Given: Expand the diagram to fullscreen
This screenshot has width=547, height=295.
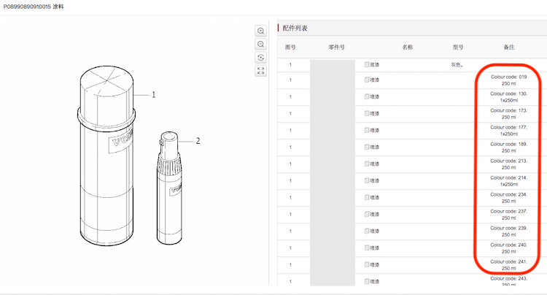Looking at the screenshot, I should (x=260, y=71).
